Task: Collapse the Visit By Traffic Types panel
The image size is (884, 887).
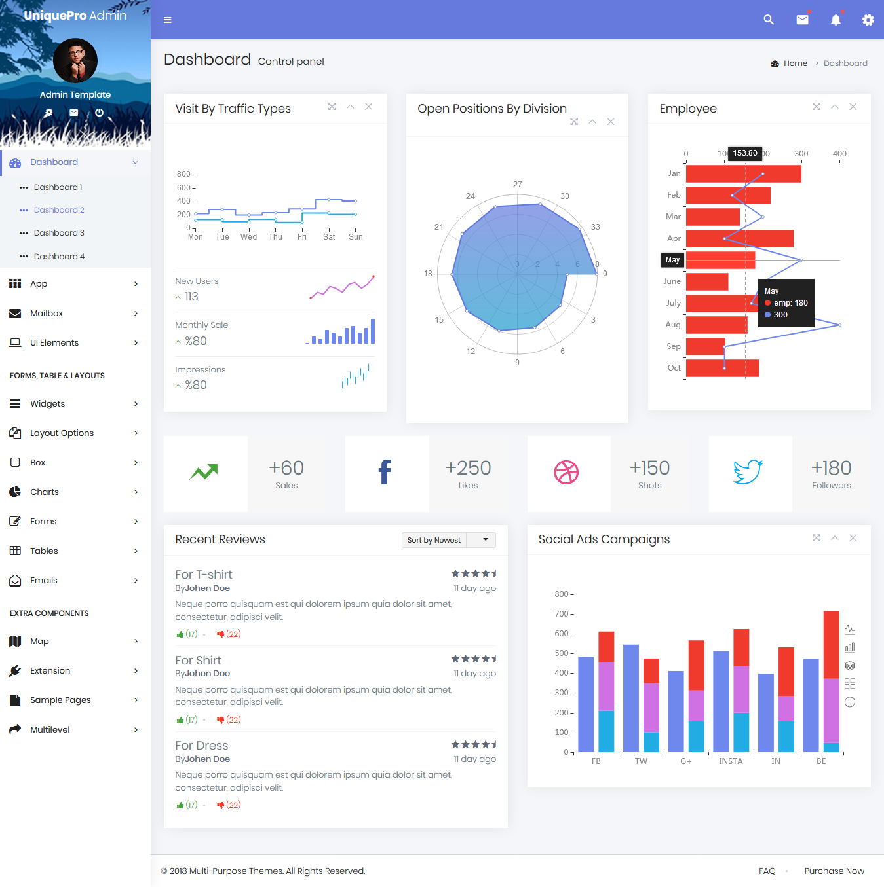Action: click(x=351, y=107)
